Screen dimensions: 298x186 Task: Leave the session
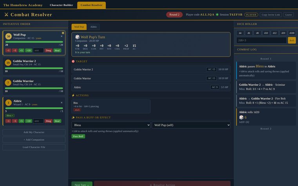point(288,14)
